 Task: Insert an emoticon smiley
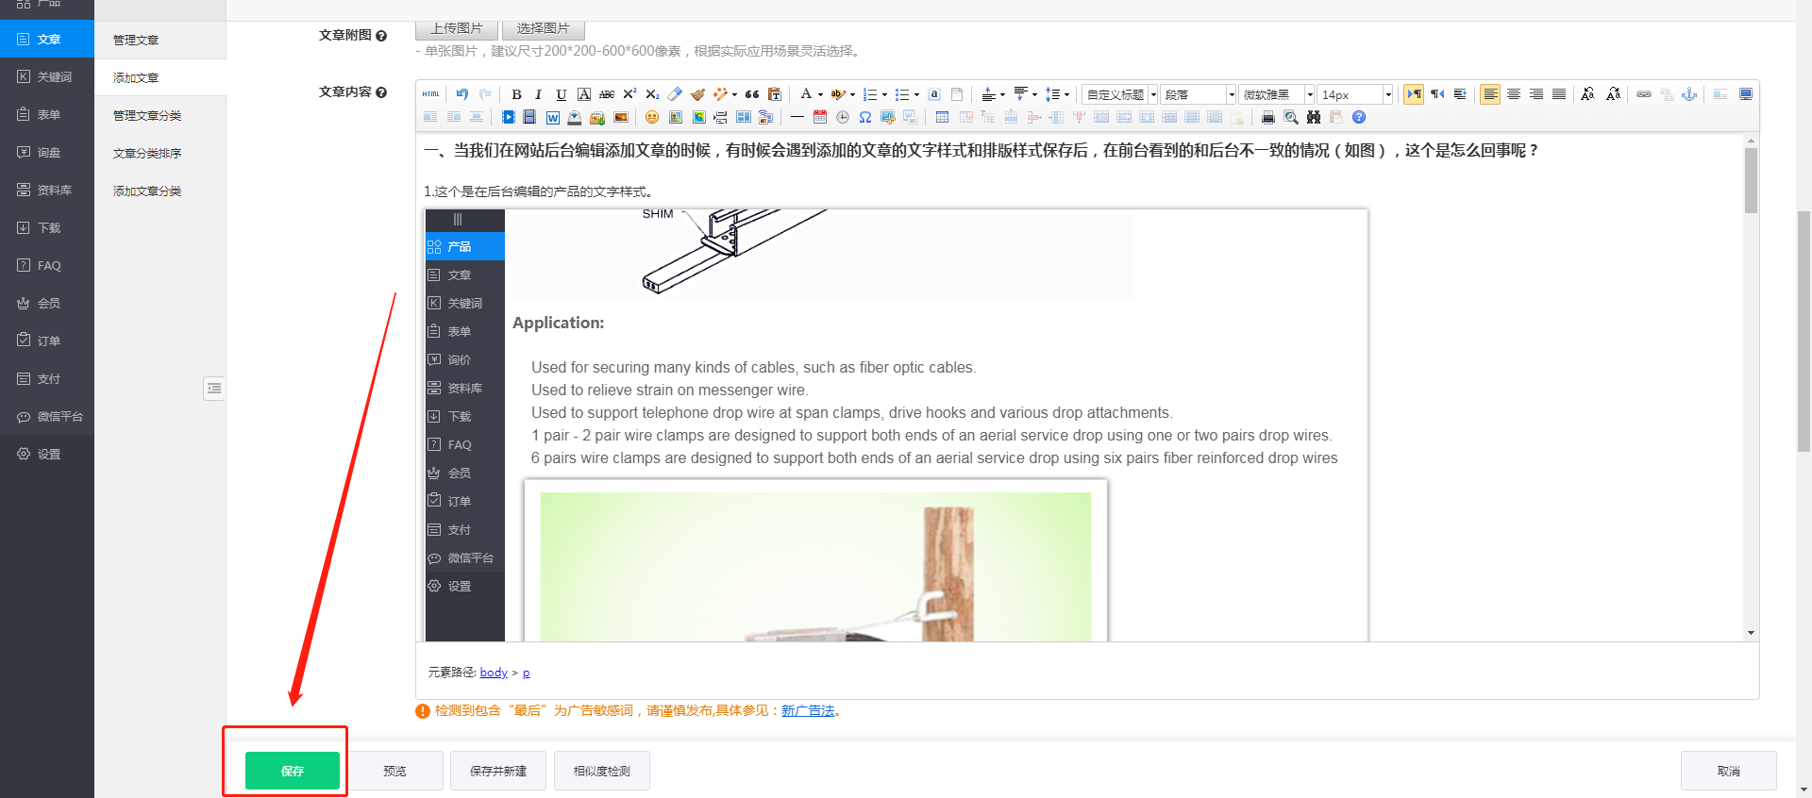(x=652, y=117)
